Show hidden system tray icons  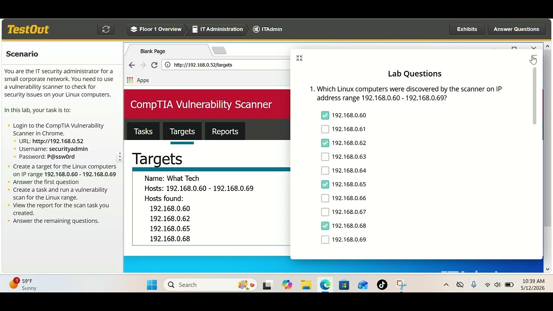pyautogui.click(x=446, y=285)
